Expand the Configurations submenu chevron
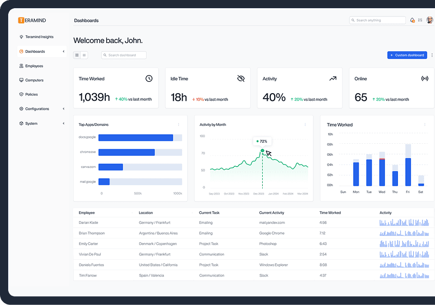The height and width of the screenshot is (305, 435). click(64, 109)
